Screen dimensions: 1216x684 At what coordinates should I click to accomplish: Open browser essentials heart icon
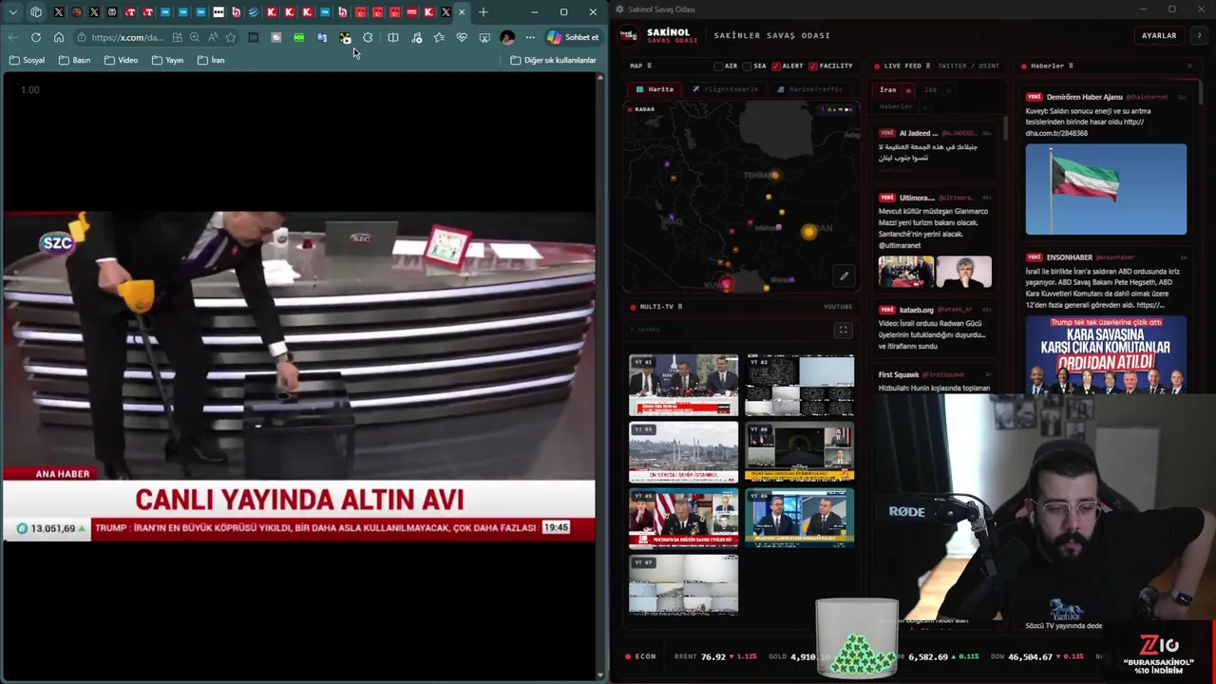pyautogui.click(x=462, y=37)
